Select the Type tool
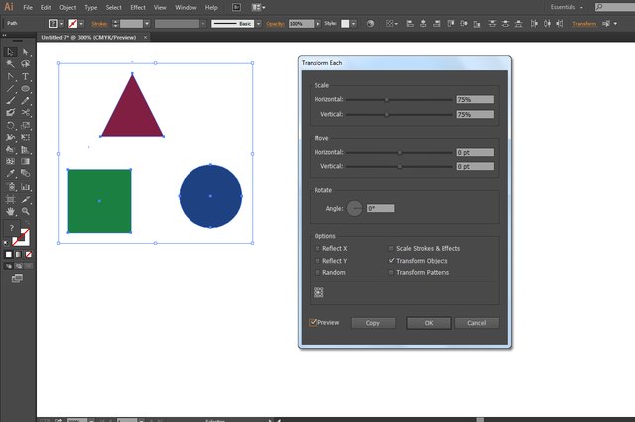635x422 pixels. tap(25, 76)
